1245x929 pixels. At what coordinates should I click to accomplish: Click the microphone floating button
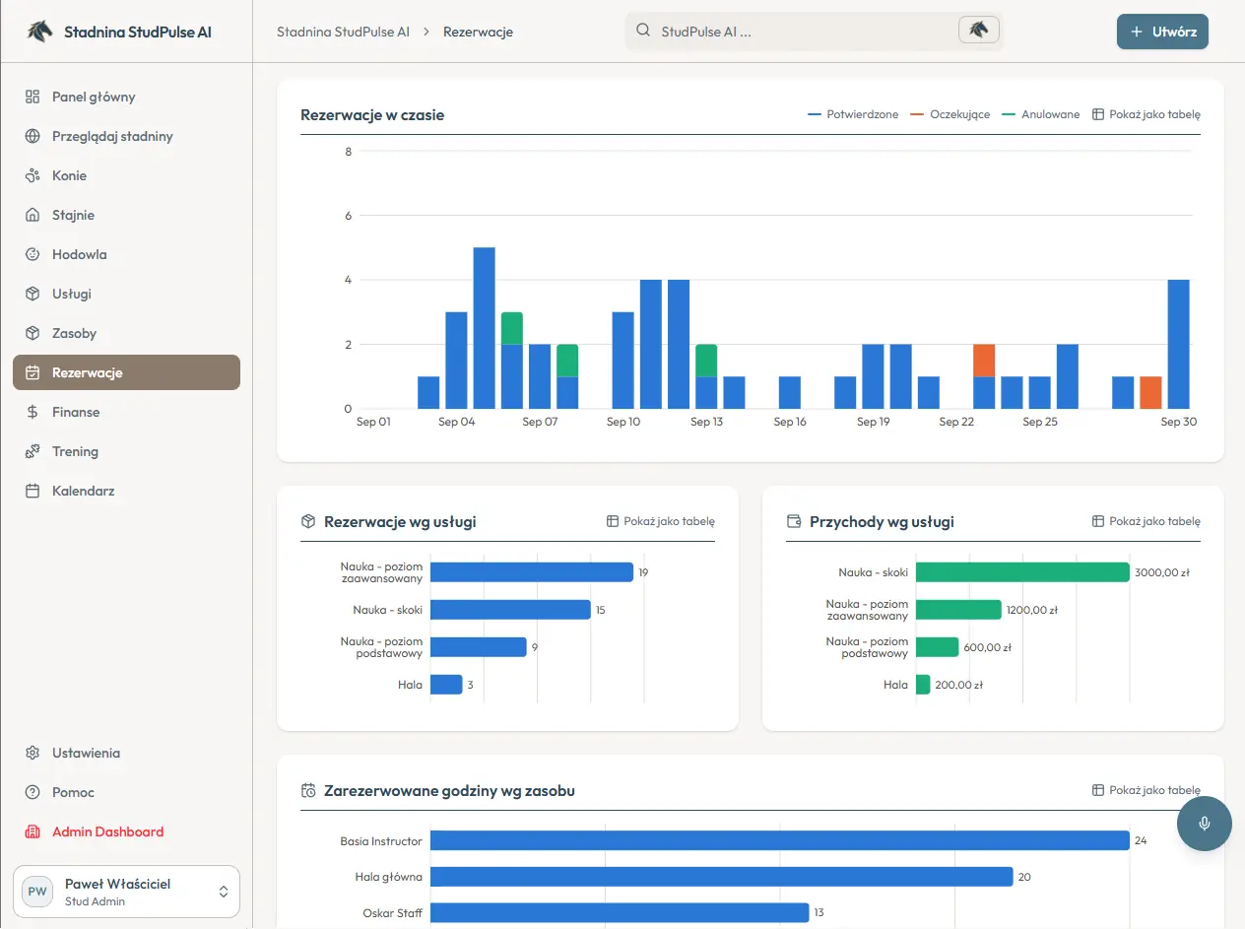point(1205,824)
